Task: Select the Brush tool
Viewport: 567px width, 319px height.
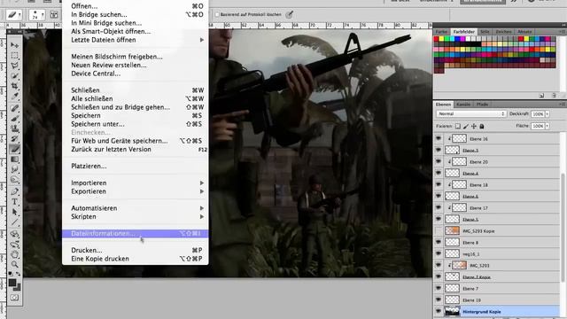Action: [14, 118]
